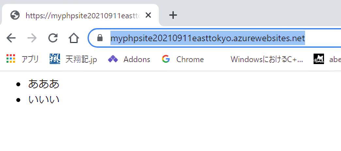Click the abe bookmark icon
Screen dimensions: 341x151
tap(319, 59)
